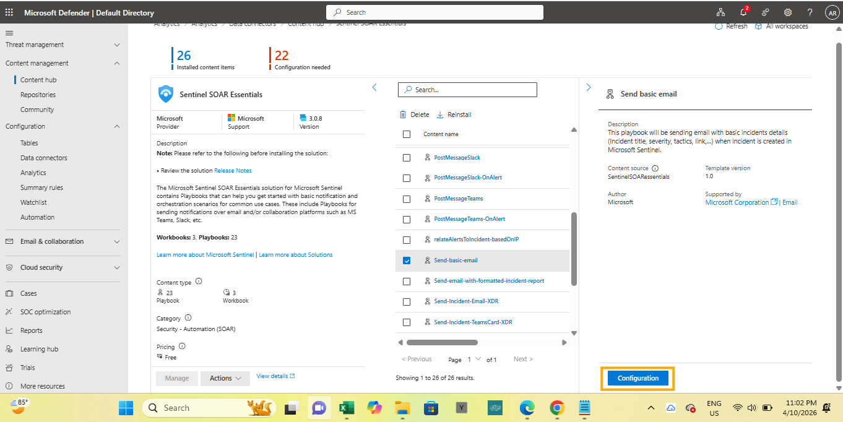This screenshot has width=843, height=422.
Task: Check the PostMessageSlack-OnAlert checkbox
Action: pos(407,178)
